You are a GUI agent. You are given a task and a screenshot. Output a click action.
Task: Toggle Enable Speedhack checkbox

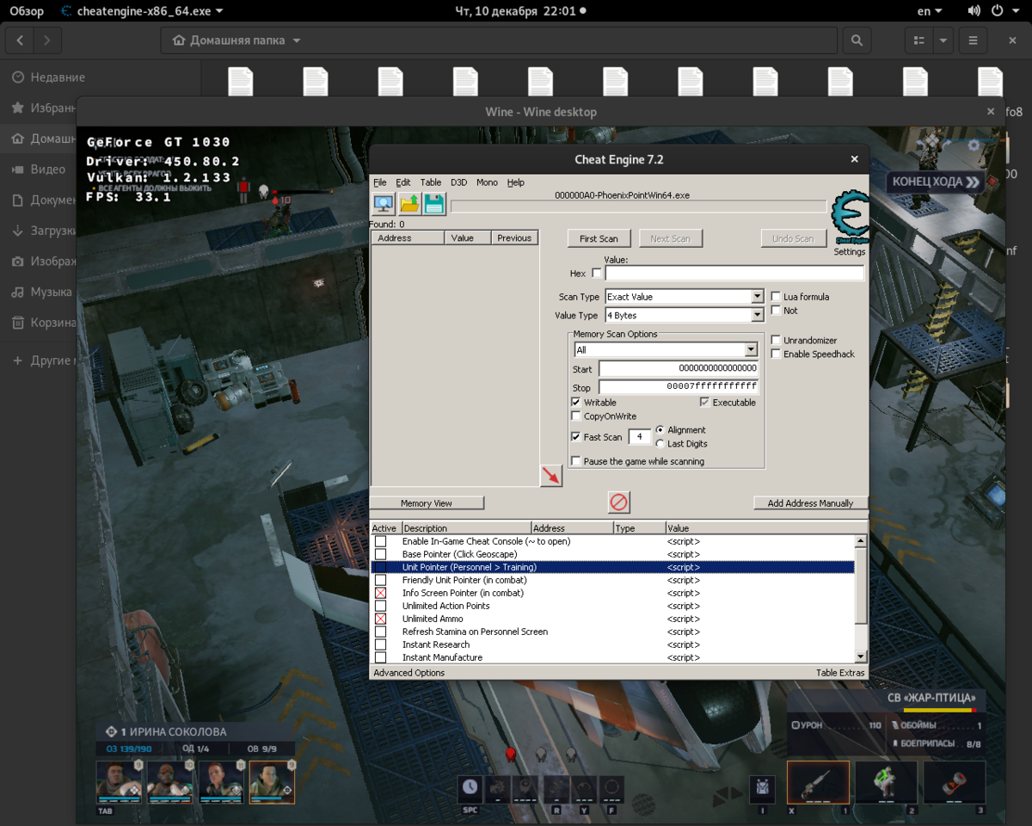click(x=776, y=354)
